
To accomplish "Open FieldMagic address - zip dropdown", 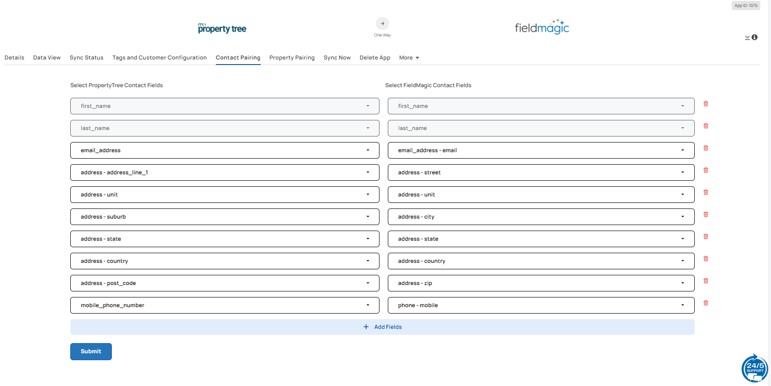I will tap(541, 283).
